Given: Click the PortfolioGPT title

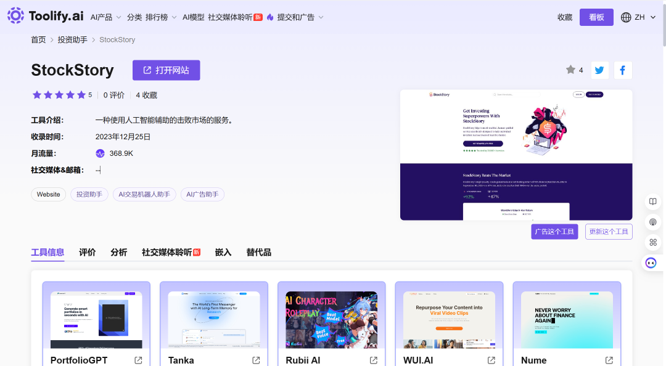Looking at the screenshot, I should [79, 360].
